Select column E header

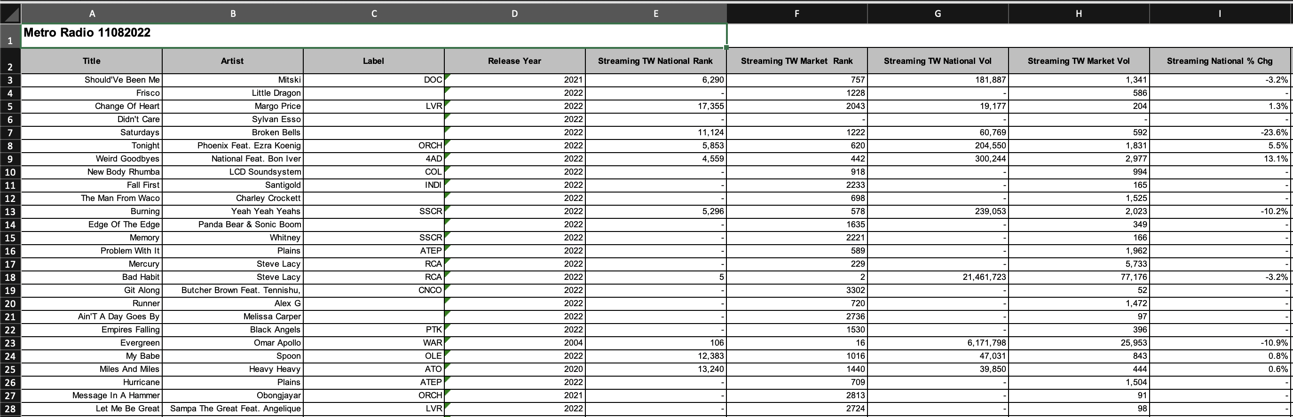[655, 14]
